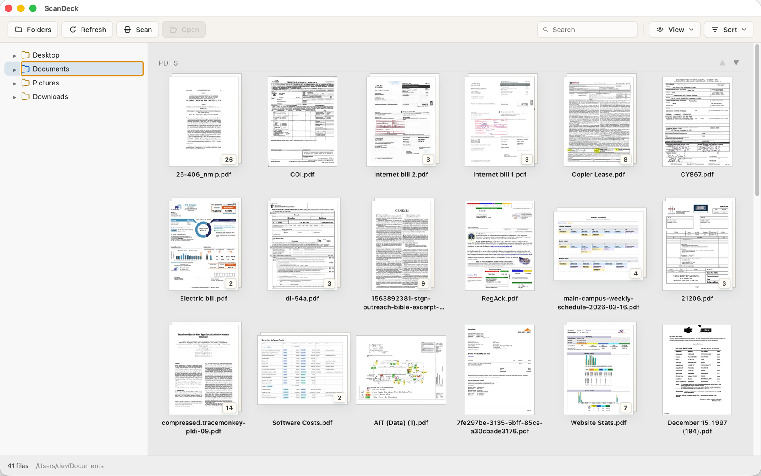Click the down triangle beside PDFS header
This screenshot has width=761, height=476.
click(x=736, y=63)
